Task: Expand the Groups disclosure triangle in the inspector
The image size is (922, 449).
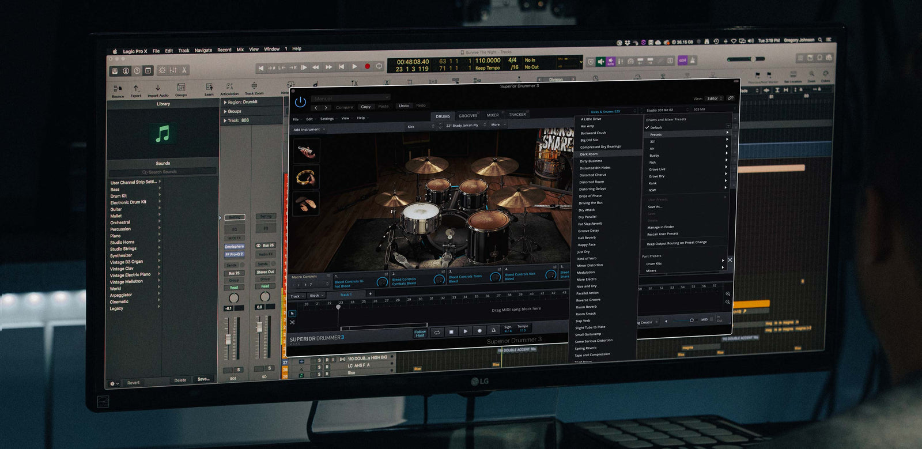Action: (x=225, y=111)
